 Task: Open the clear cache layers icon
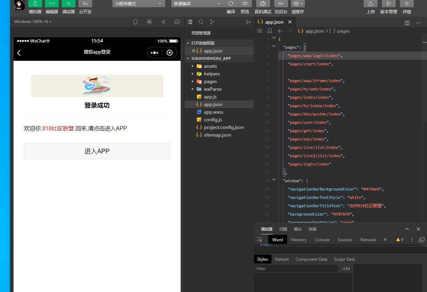click(298, 3)
